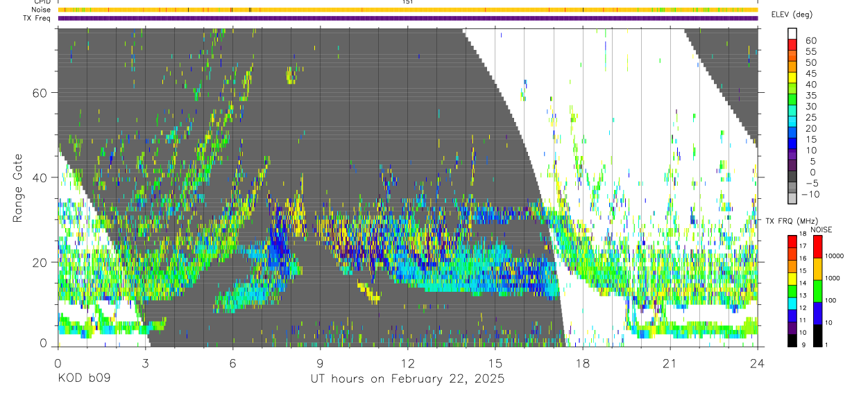Click the '60' tick on Range Gate axis
852x393 pixels.
40,93
